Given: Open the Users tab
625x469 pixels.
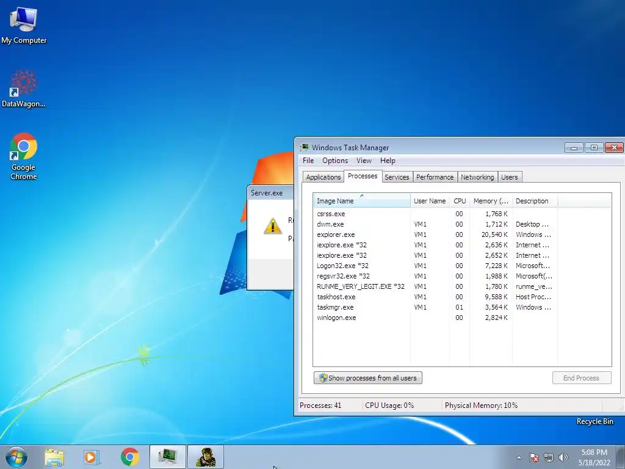Looking at the screenshot, I should 510,177.
